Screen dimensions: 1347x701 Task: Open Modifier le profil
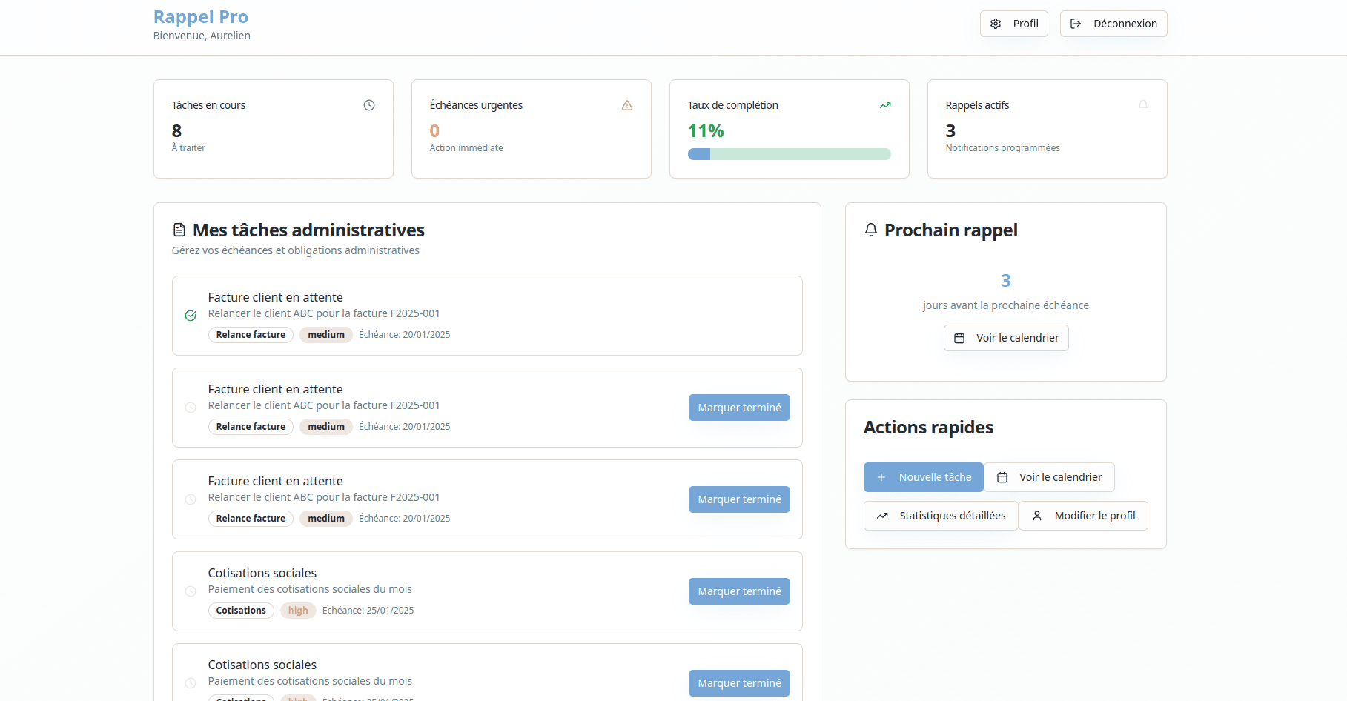click(1083, 516)
